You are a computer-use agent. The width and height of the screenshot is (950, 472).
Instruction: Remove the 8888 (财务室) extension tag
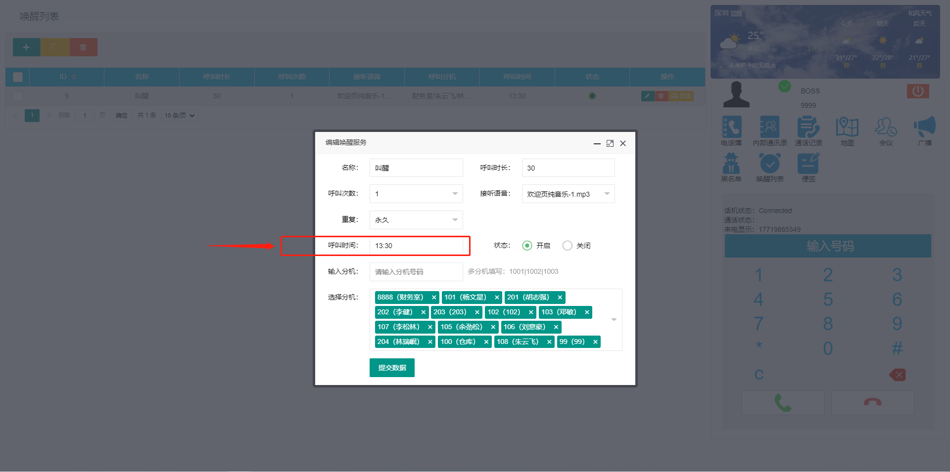434,298
